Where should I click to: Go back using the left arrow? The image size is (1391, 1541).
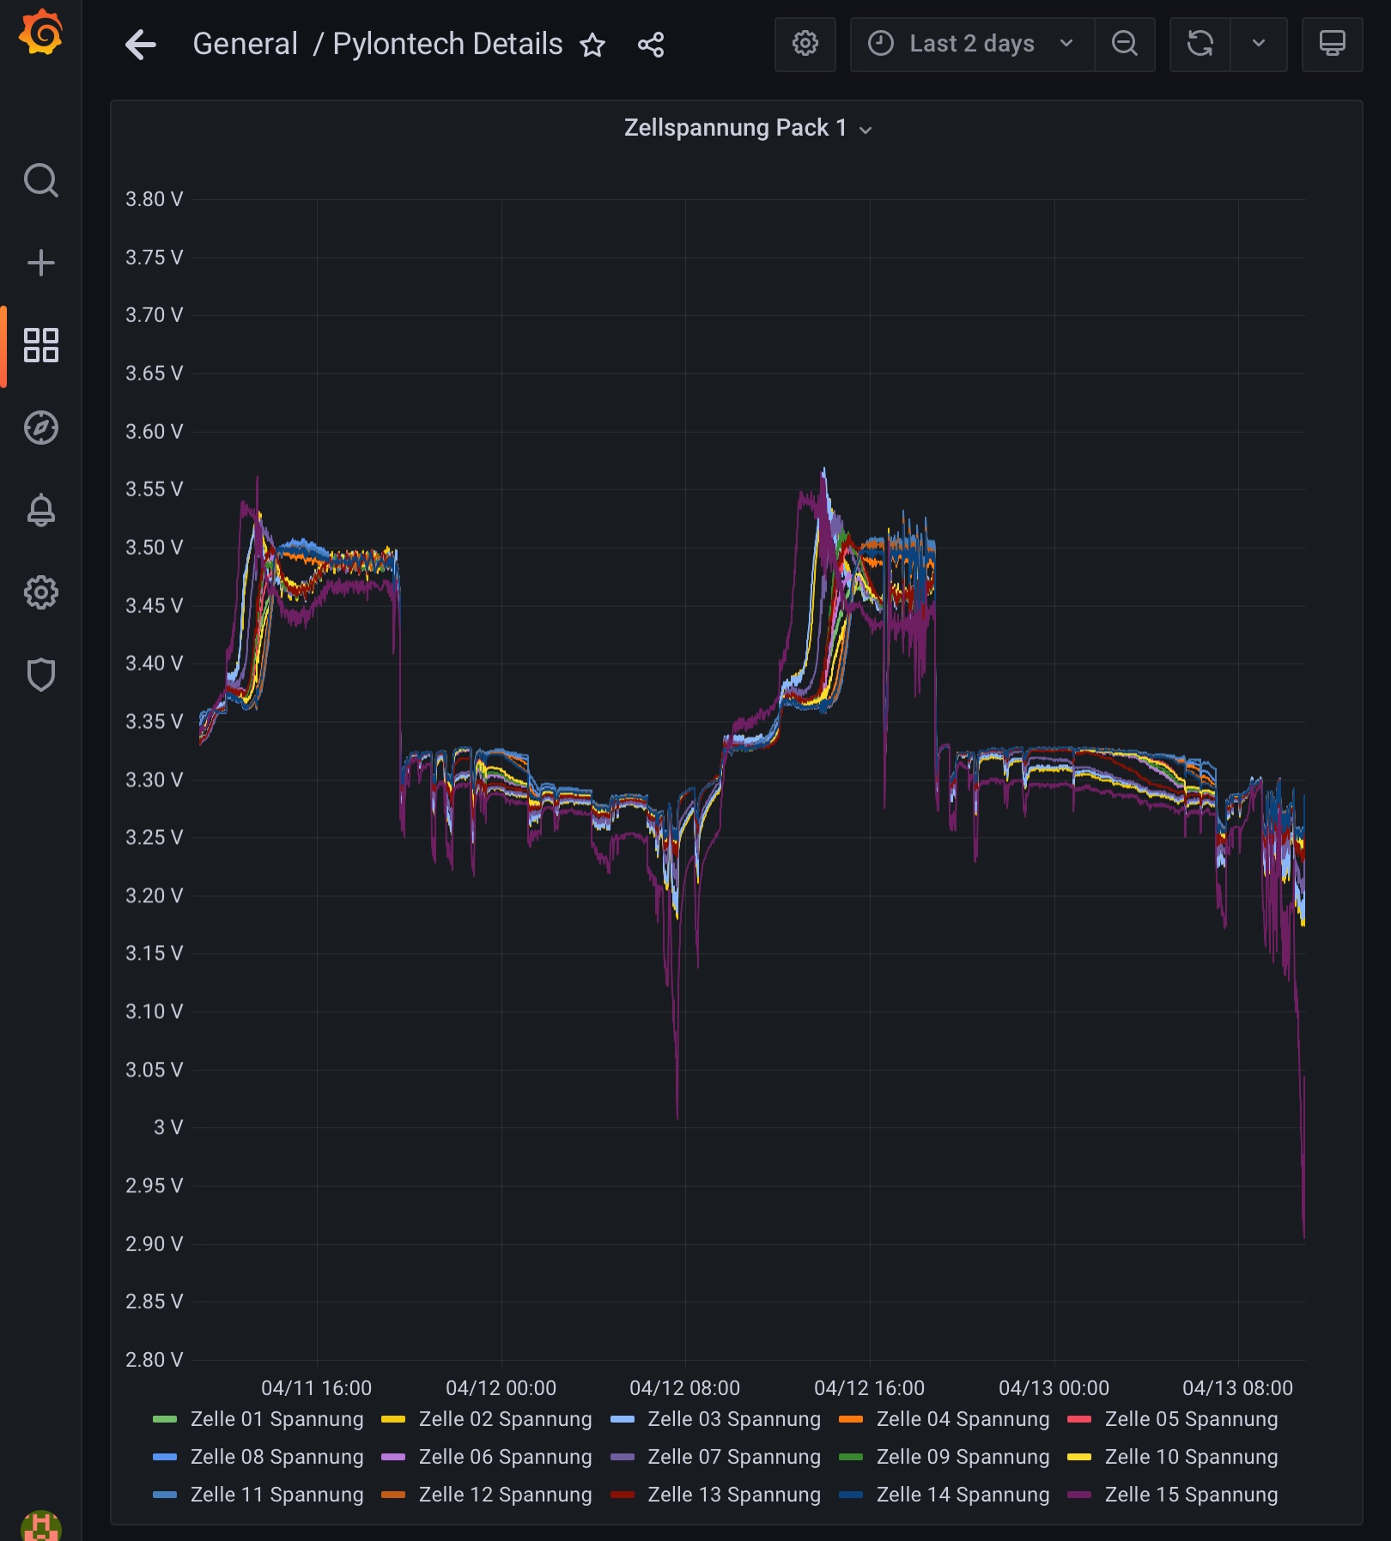[x=141, y=45]
